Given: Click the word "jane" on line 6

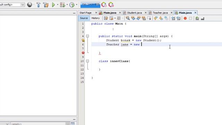Looking at the screenshot, I should pos(125,44).
